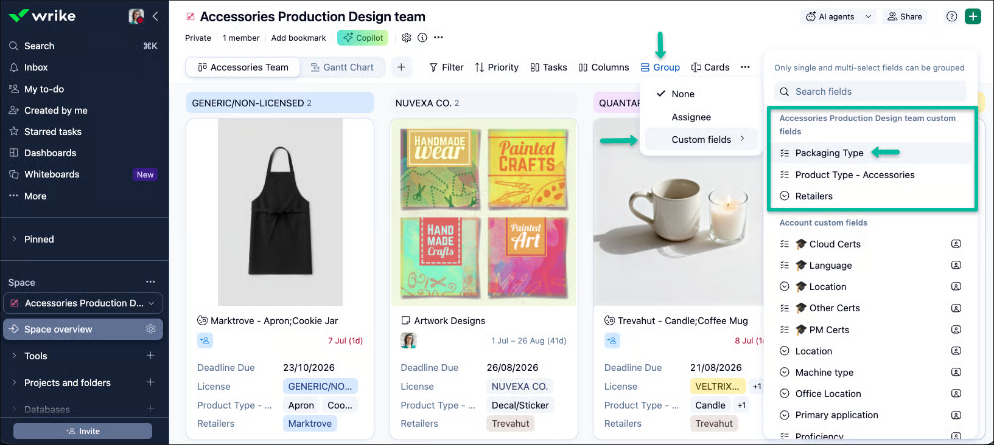Viewport: 994px width, 445px height.
Task: Group by Language field
Action: point(870,265)
